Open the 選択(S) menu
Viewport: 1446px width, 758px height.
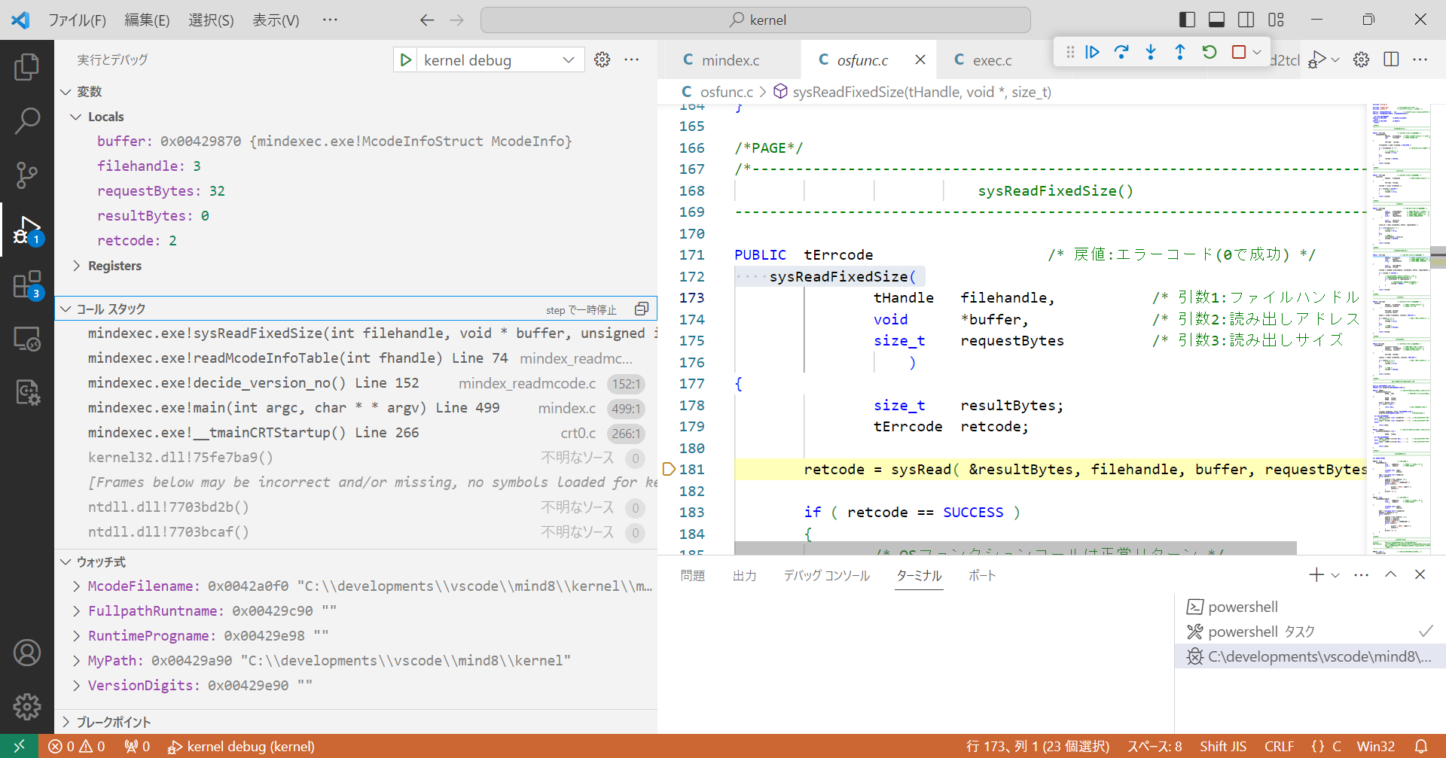pos(211,20)
